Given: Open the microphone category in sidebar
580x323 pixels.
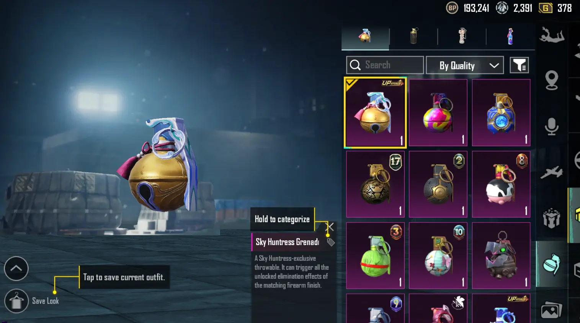Looking at the screenshot, I should (552, 126).
